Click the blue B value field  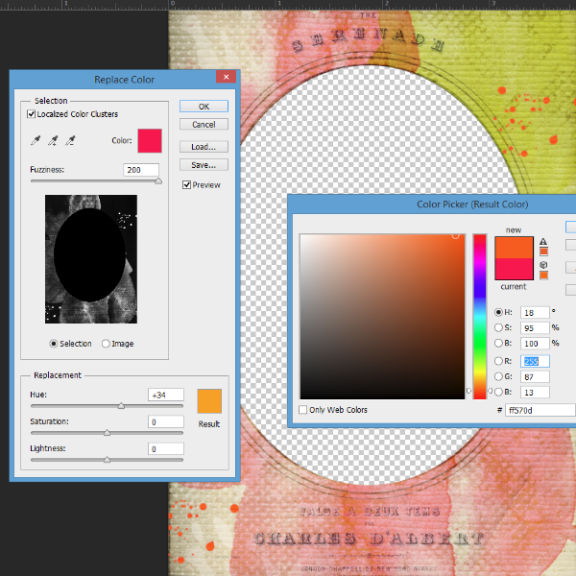point(535,393)
